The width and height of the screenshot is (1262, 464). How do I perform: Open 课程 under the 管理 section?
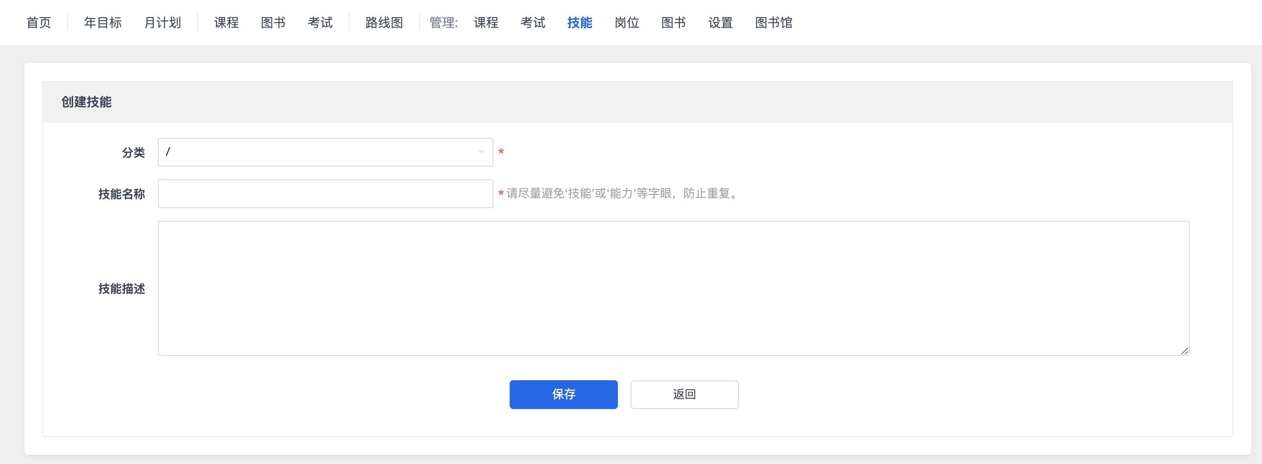(x=486, y=23)
